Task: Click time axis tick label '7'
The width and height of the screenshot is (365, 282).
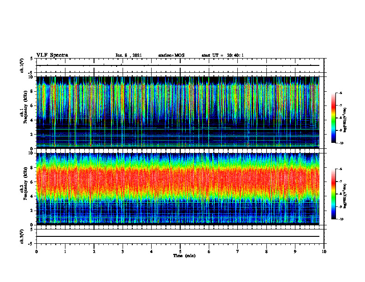Action: (x=238, y=252)
